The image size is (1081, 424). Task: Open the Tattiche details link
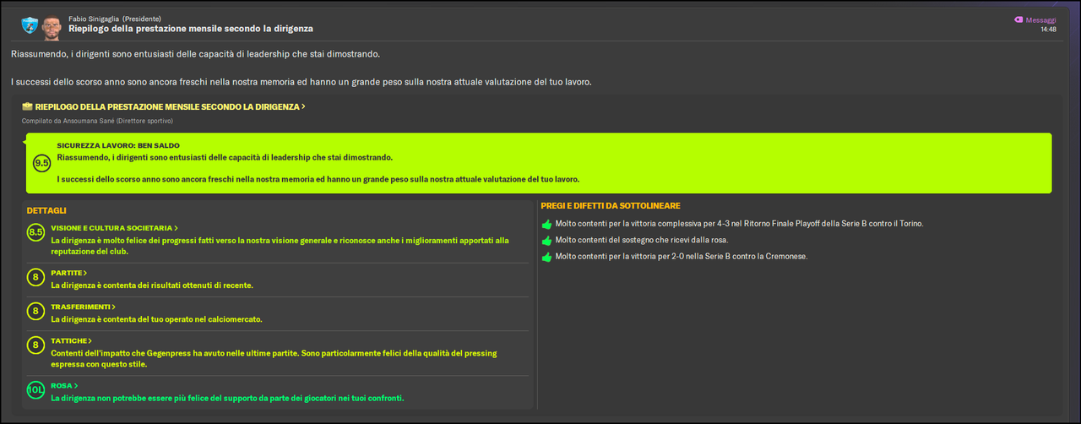pos(71,340)
